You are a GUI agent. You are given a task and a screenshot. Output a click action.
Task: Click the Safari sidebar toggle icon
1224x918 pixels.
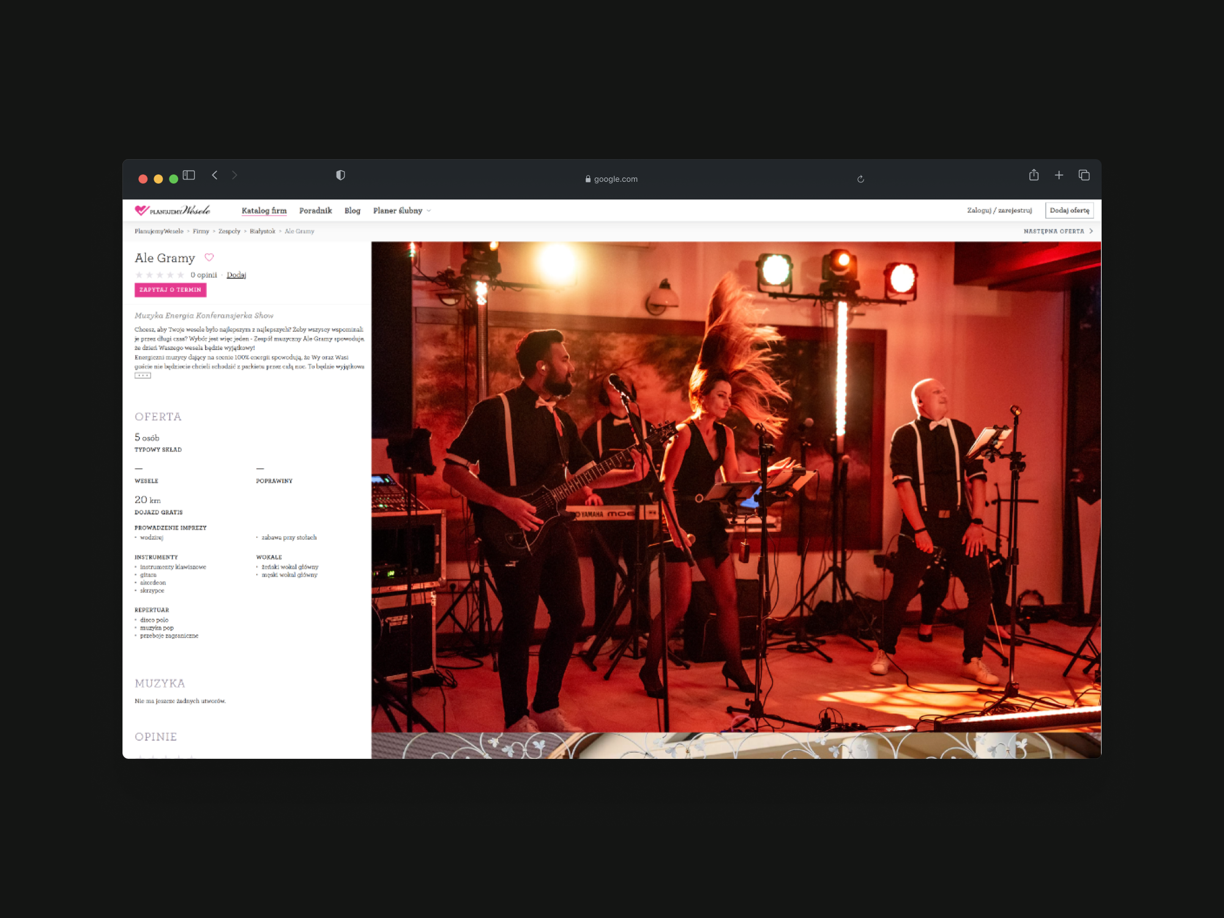coord(189,176)
